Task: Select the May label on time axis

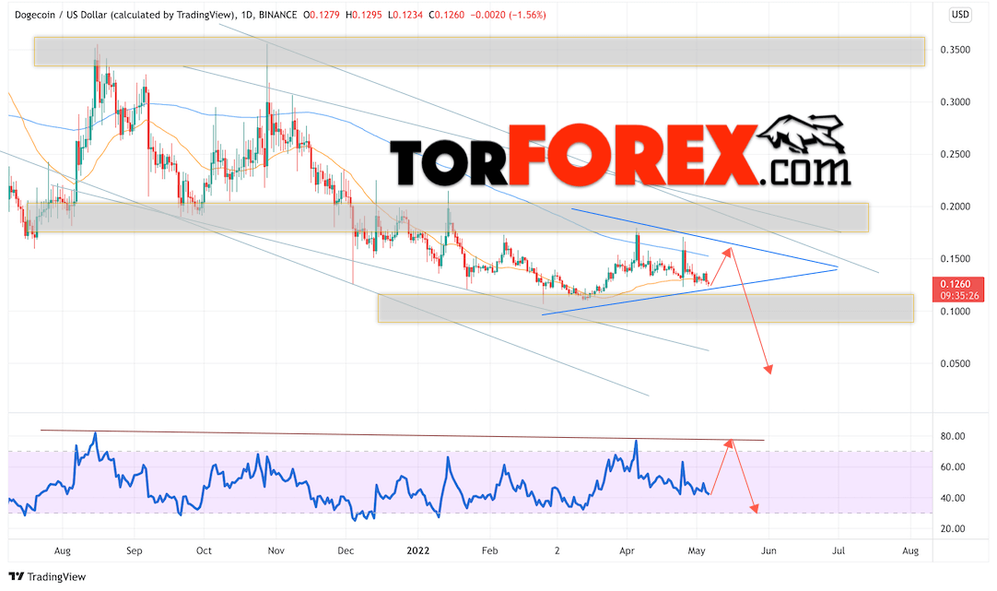Action: click(697, 550)
